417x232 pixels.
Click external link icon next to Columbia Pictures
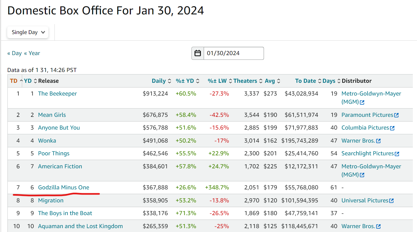click(x=392, y=128)
